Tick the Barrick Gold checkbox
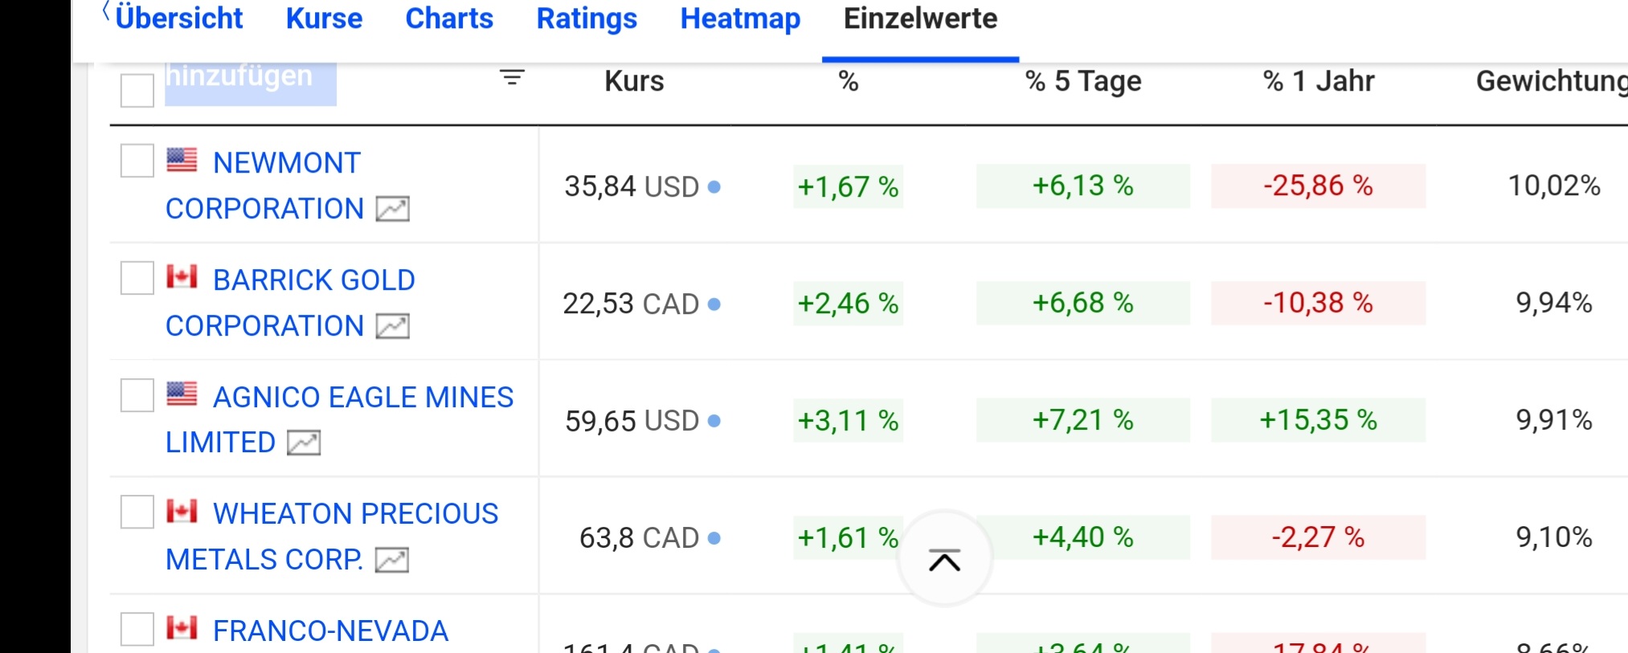Viewport: 1628px width, 653px height. point(137,278)
